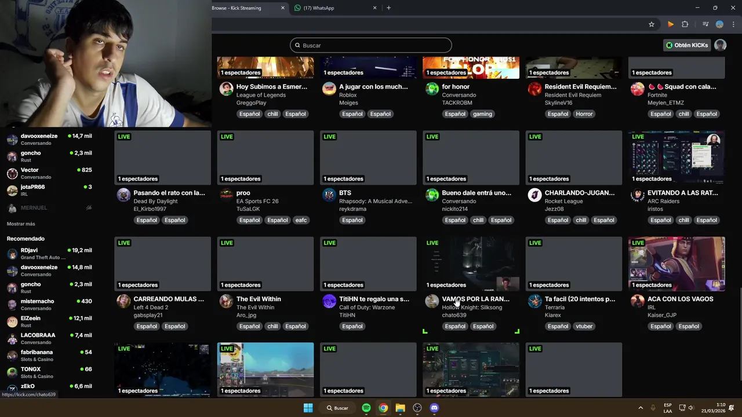This screenshot has height=417, width=742.
Task: Click the orange play extension icon
Action: tap(671, 24)
